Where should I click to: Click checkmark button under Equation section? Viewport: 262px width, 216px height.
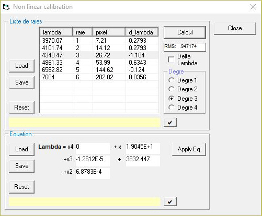(170, 202)
